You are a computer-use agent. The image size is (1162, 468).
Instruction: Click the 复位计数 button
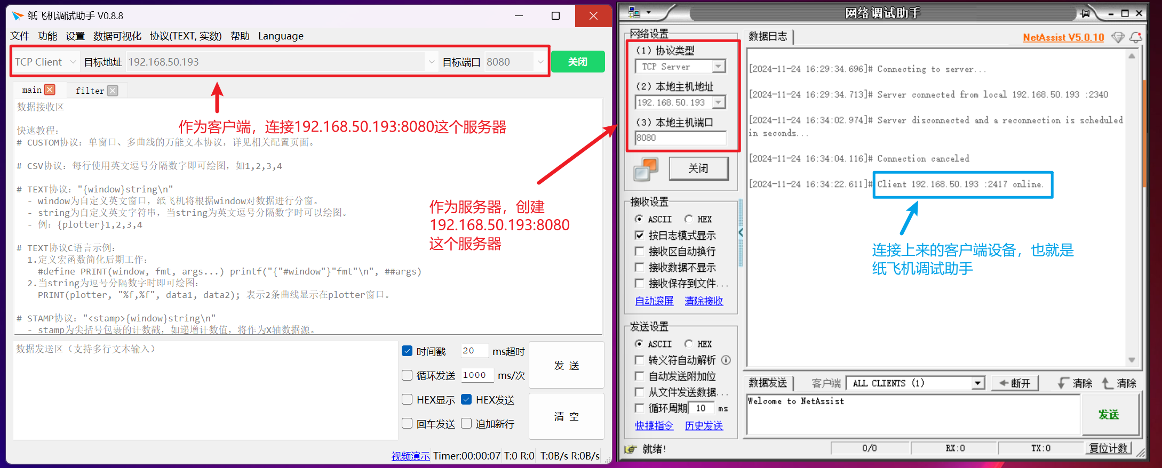(1109, 448)
